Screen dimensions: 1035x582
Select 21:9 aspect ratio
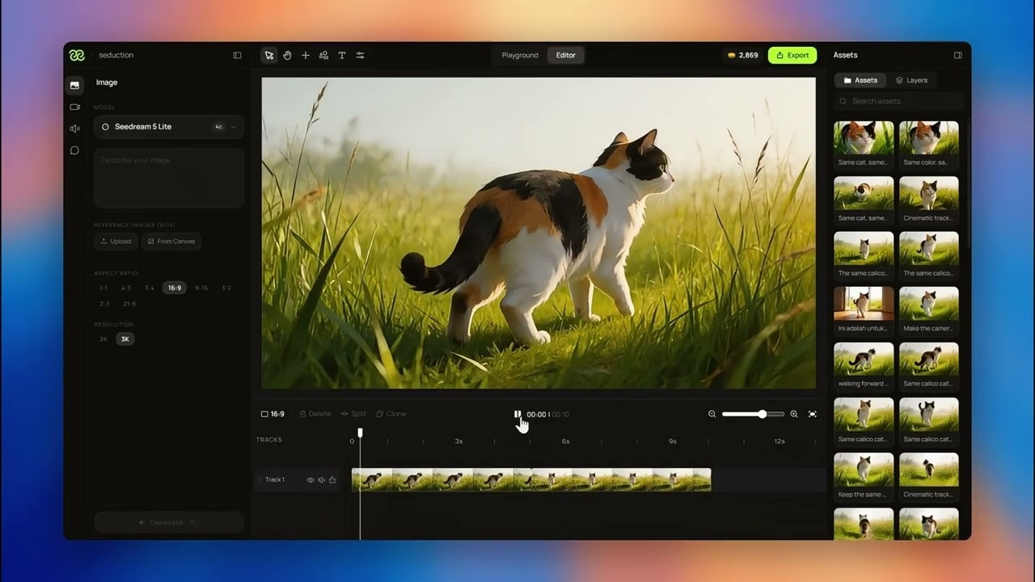[129, 304]
